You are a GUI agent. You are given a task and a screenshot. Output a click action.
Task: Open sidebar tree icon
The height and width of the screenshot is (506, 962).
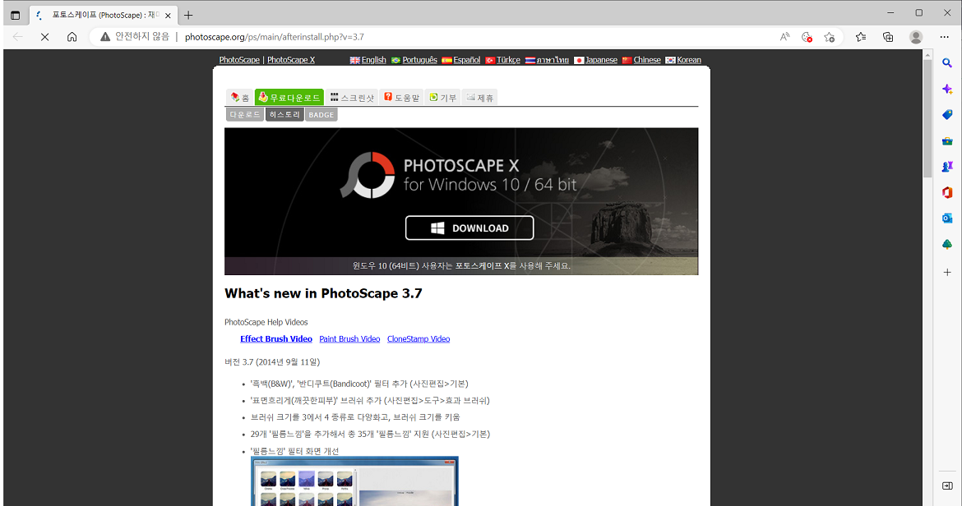pos(947,245)
